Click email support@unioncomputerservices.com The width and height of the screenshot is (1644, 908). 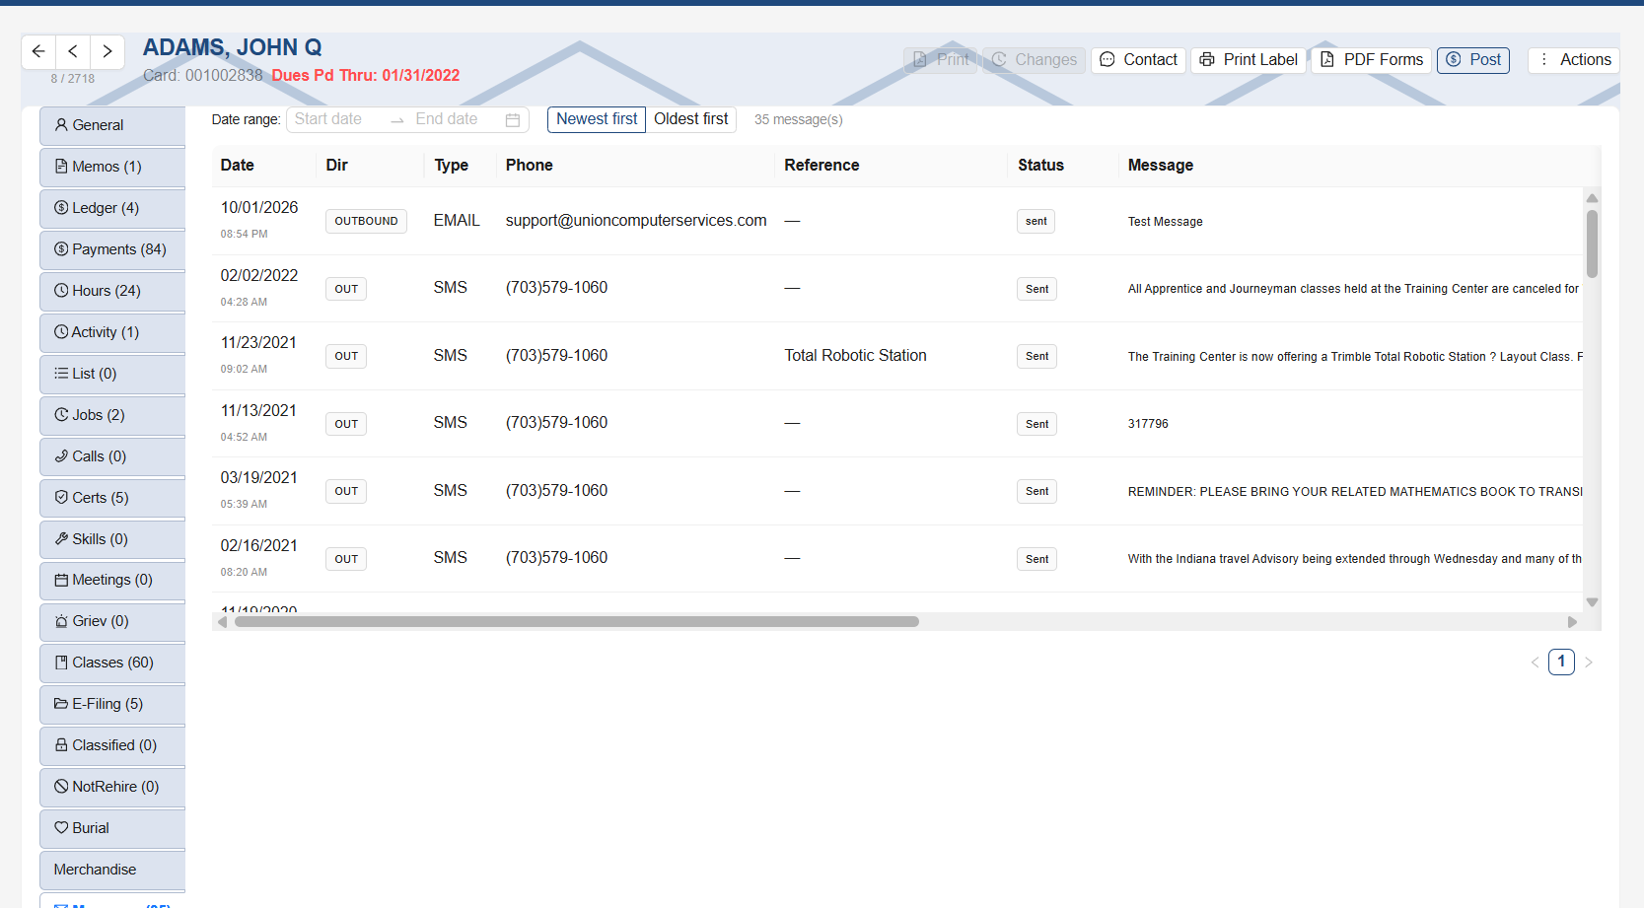click(636, 221)
